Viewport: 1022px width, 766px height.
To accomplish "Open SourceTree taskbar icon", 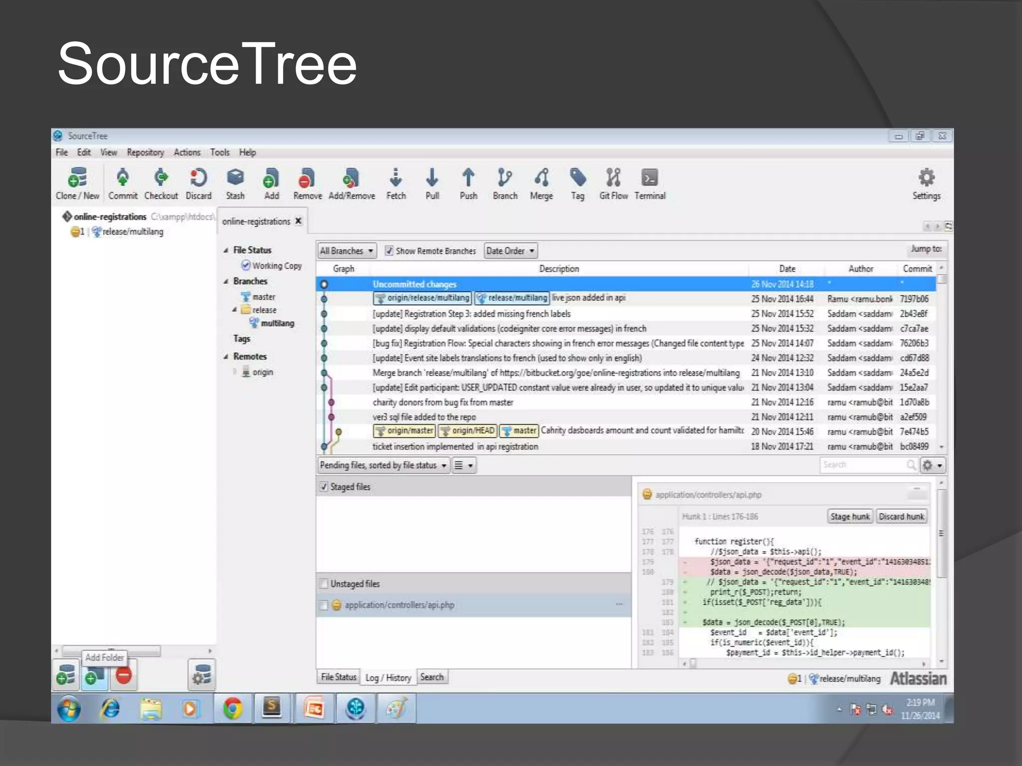I will pyautogui.click(x=355, y=708).
